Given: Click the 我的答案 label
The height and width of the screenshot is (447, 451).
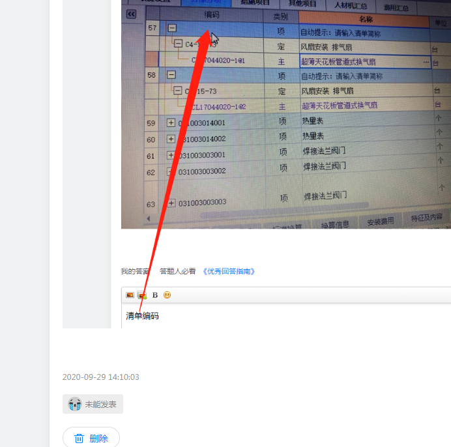Looking at the screenshot, I should (135, 271).
